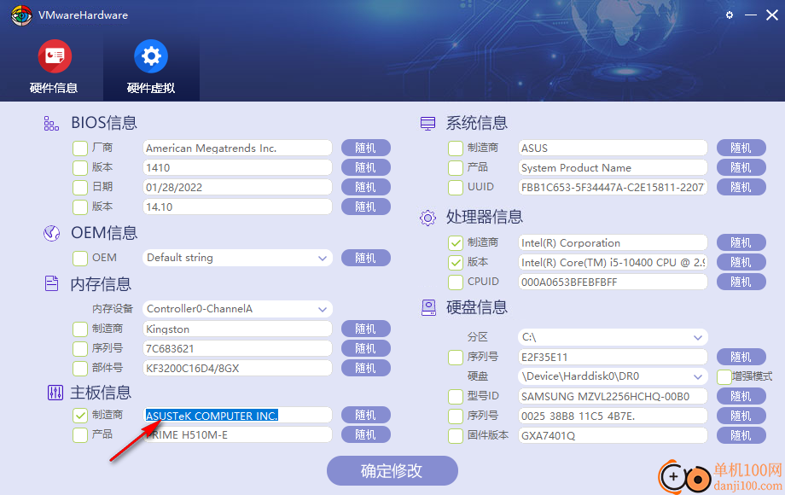Click the 主板信息 section icon
The width and height of the screenshot is (785, 495).
[x=55, y=393]
